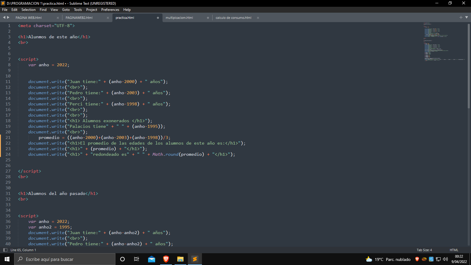Close the PAGINAWEB2.html tab

108,18
